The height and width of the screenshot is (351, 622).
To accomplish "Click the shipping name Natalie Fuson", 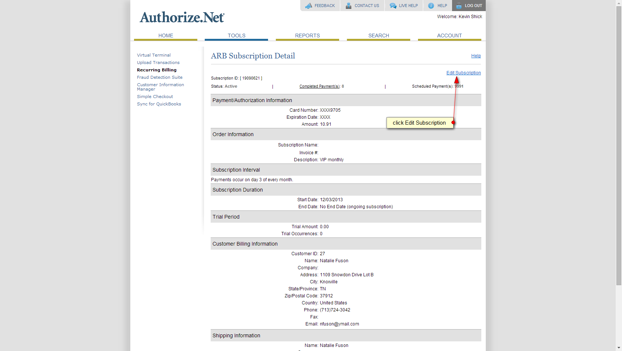I will (x=334, y=345).
